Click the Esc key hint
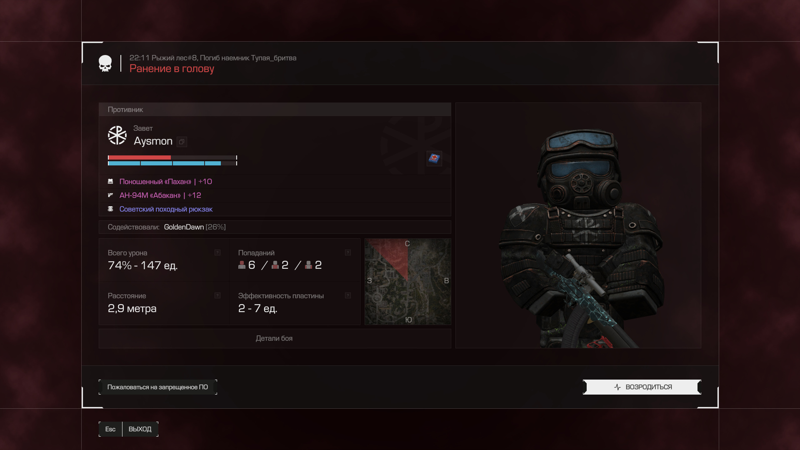 tap(110, 429)
